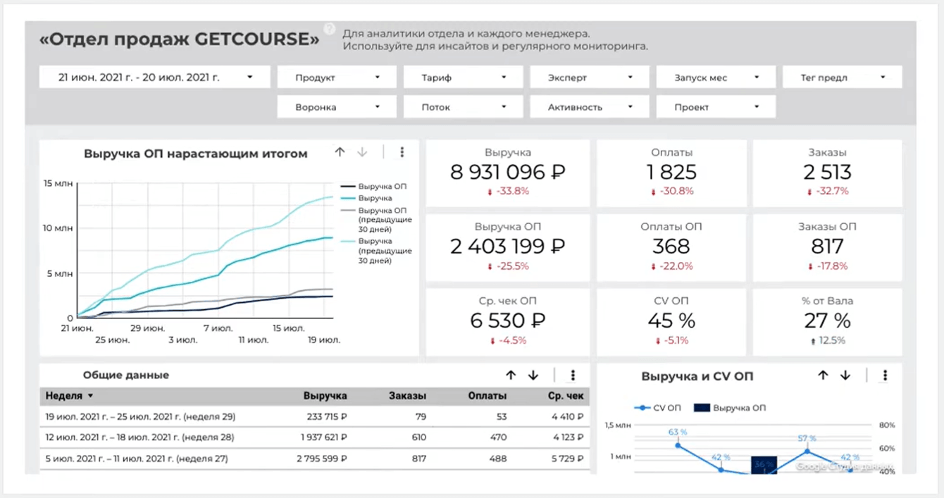Drill up arrow in Общие данные table
Screen dimensions: 944x498
click(511, 375)
